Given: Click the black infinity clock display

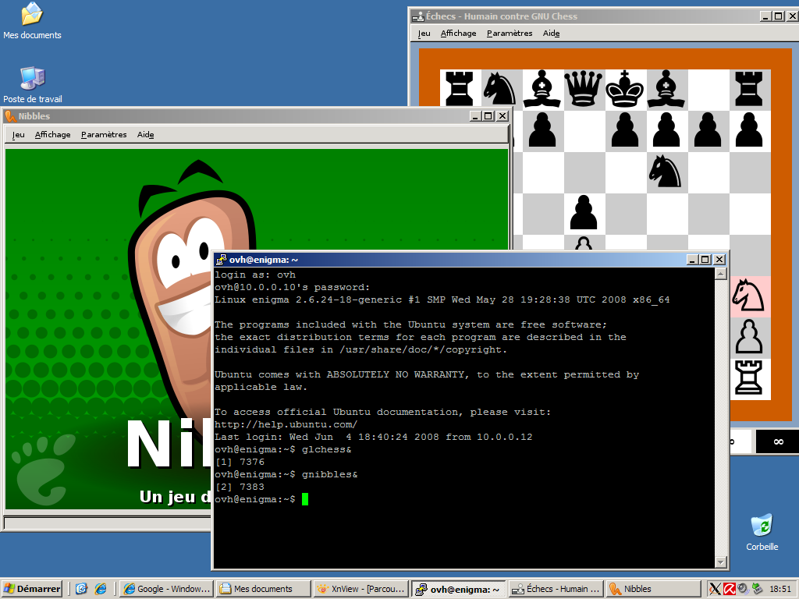Looking at the screenshot, I should pyautogui.click(x=777, y=441).
